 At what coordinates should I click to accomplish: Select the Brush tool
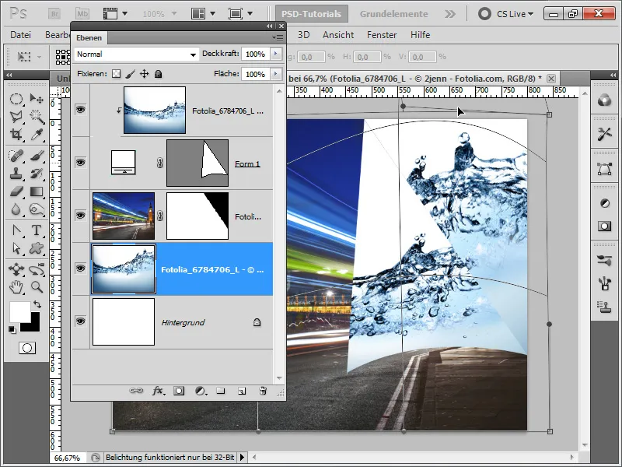coord(37,156)
